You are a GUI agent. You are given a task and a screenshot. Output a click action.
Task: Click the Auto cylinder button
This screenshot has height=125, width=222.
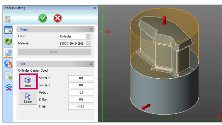click(28, 82)
